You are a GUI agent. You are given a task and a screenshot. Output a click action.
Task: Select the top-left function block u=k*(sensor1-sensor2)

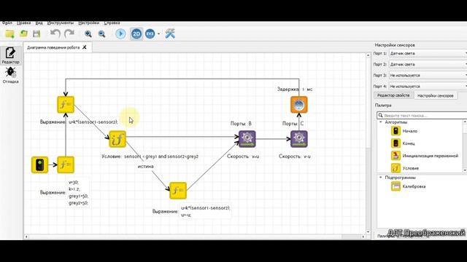(66, 105)
